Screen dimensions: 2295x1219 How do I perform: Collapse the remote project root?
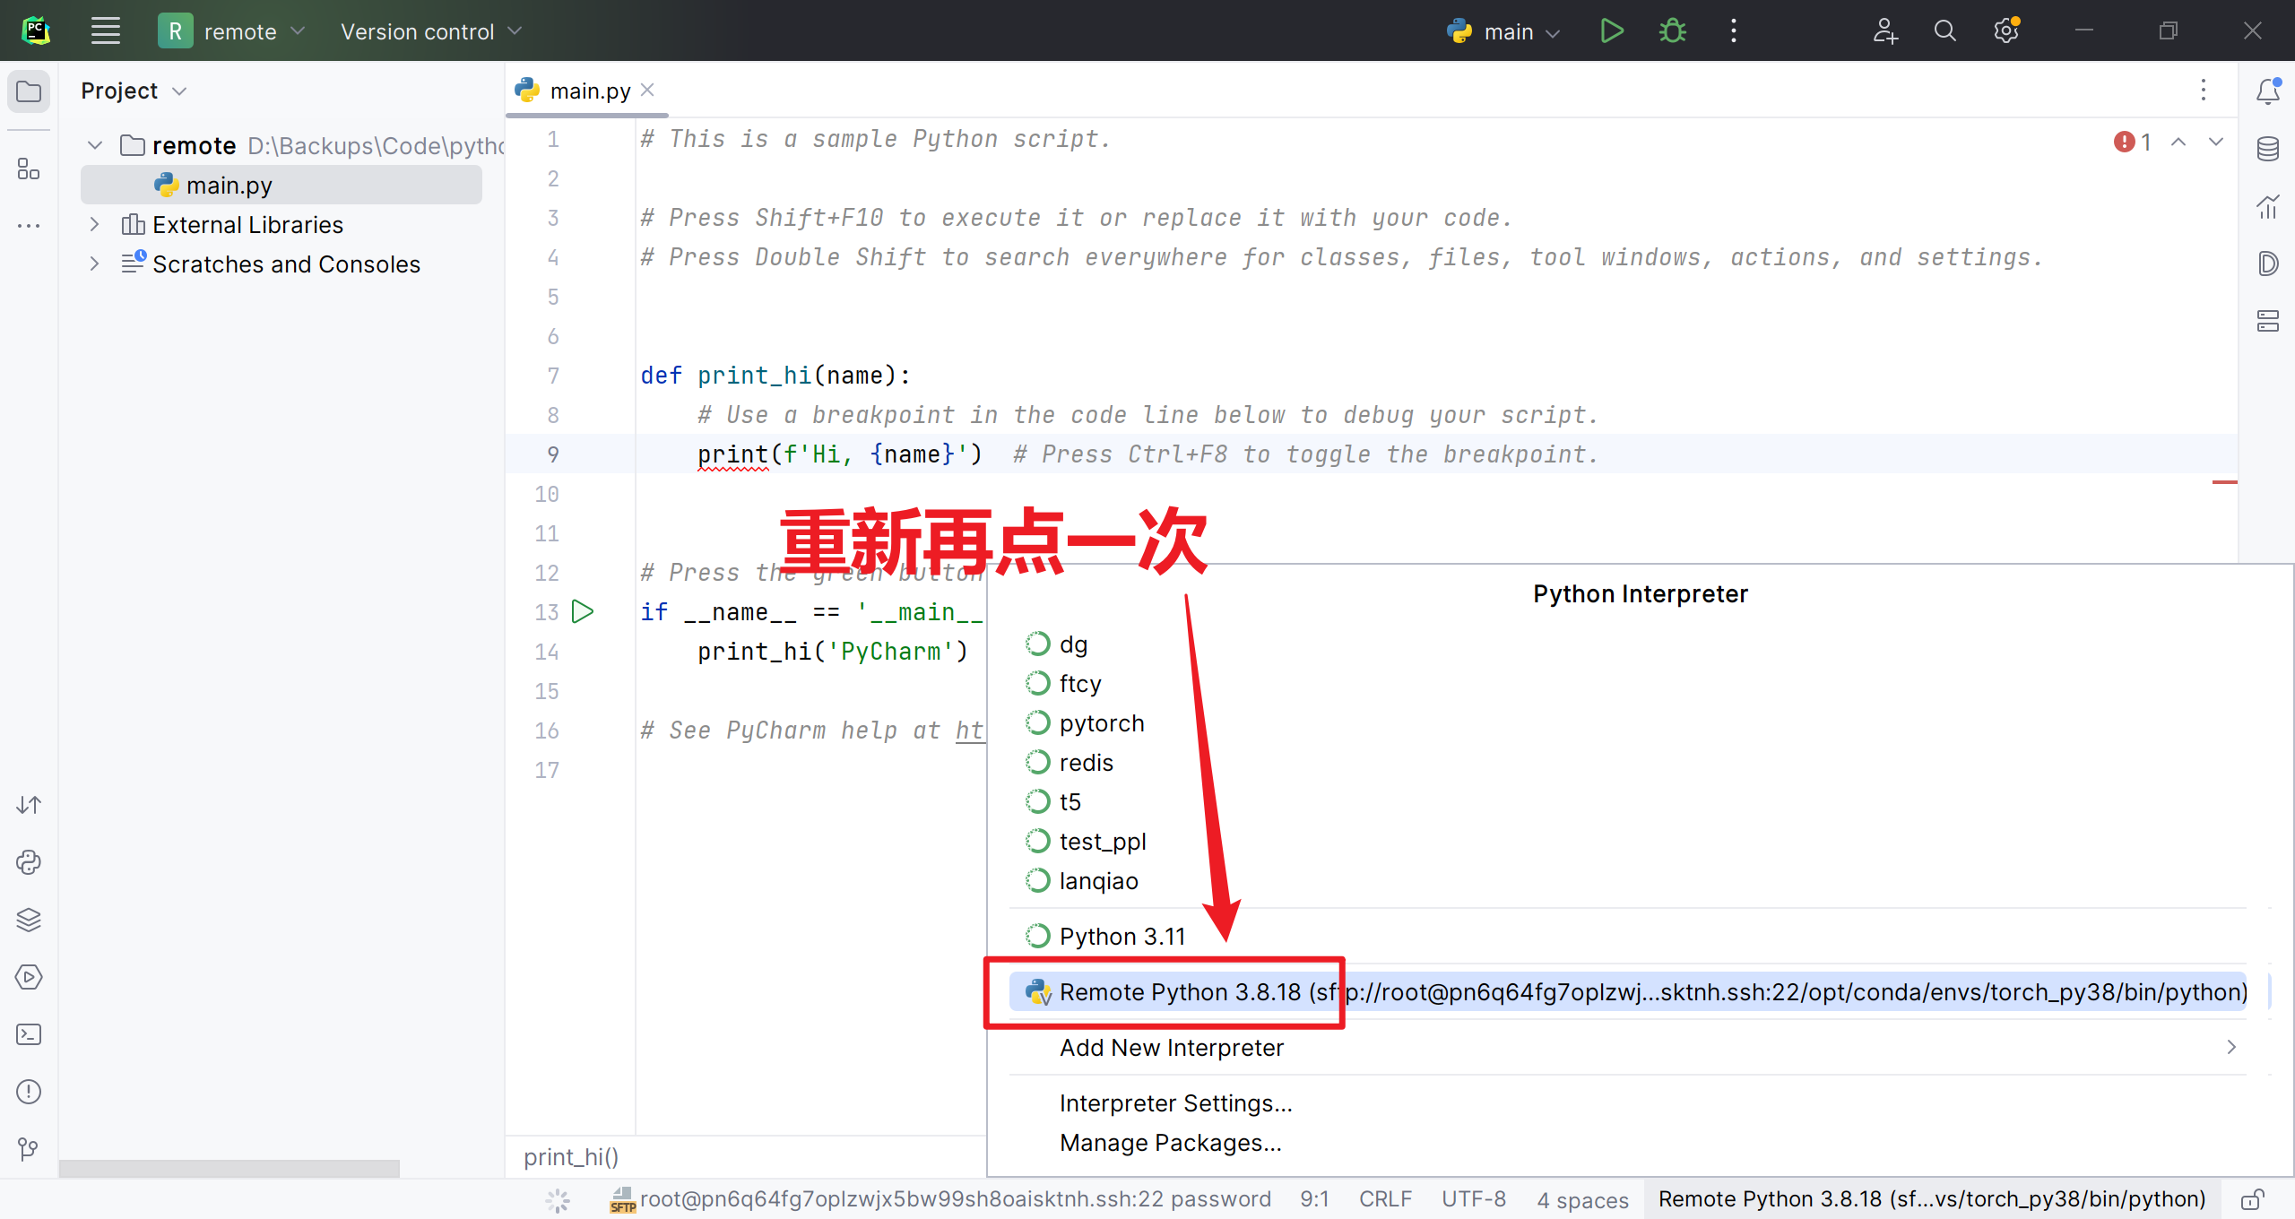click(x=95, y=145)
